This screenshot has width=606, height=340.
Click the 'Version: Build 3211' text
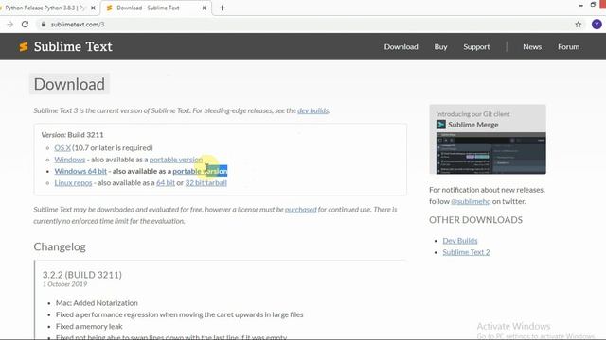72,135
